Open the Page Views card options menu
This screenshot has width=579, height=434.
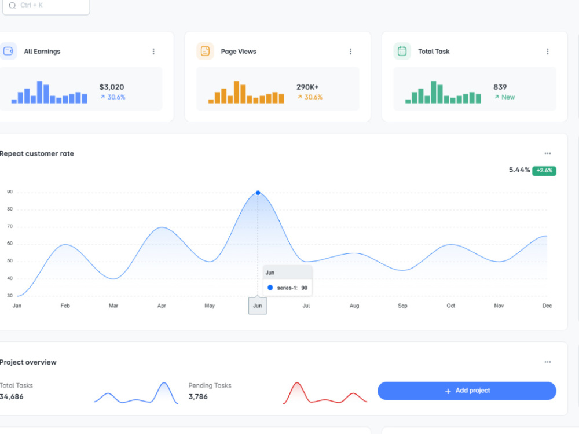[x=350, y=52]
